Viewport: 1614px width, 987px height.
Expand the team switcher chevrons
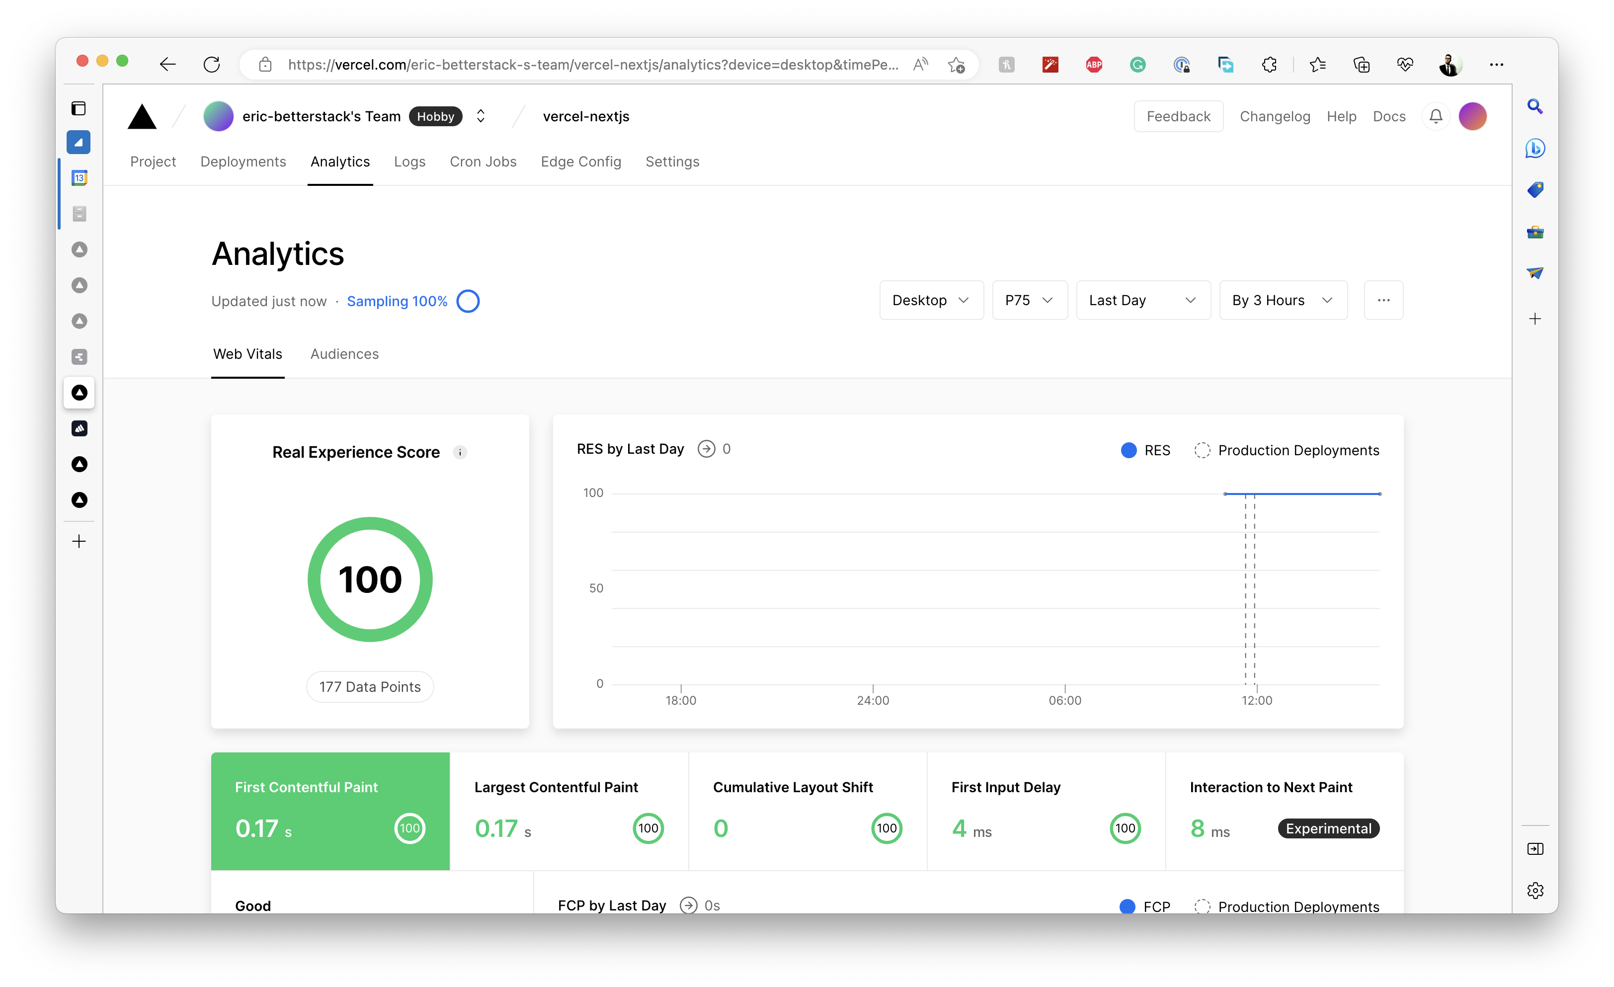pyautogui.click(x=480, y=116)
